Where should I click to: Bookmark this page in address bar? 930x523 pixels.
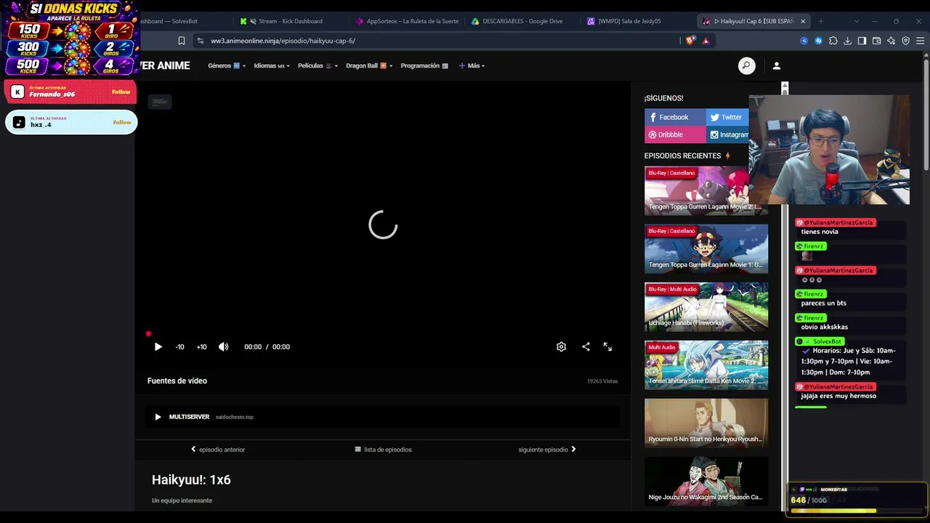(x=182, y=41)
